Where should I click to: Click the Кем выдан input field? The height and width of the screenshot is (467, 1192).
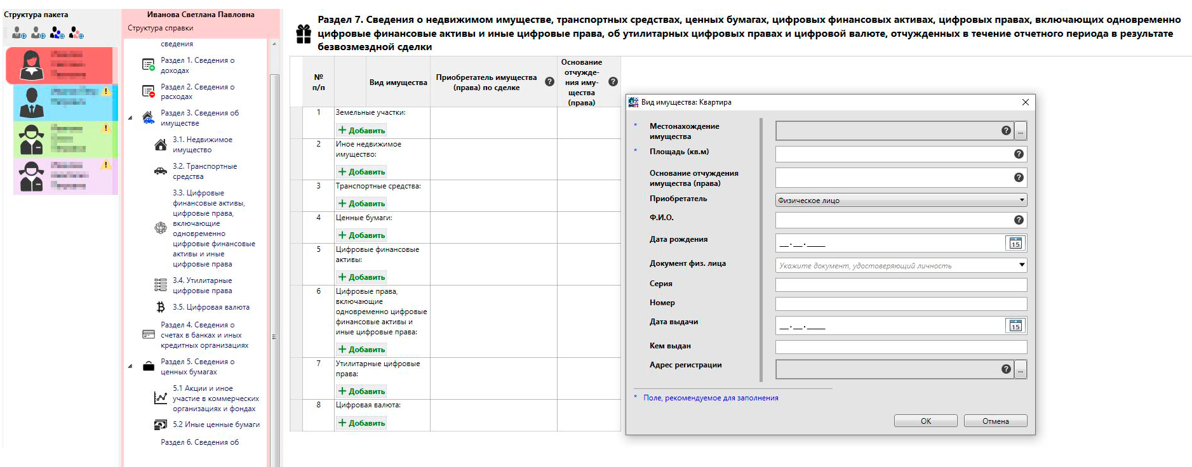point(901,346)
